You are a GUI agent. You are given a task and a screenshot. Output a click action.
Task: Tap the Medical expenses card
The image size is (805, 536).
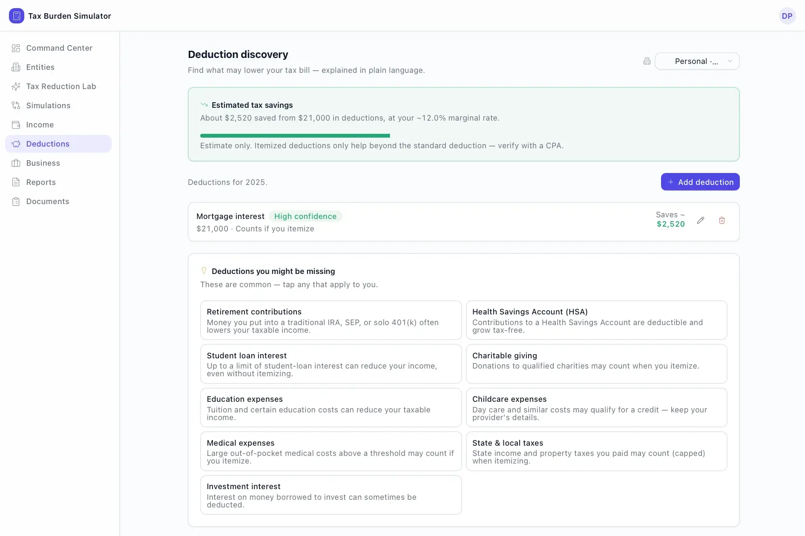tap(331, 451)
